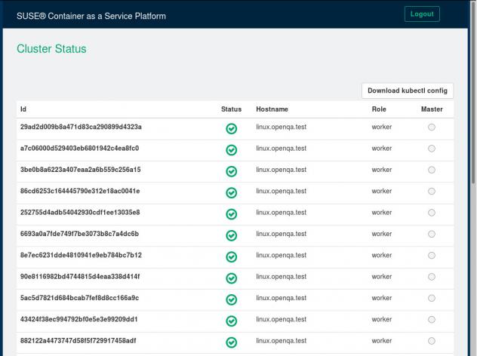The height and width of the screenshot is (356, 477).
Task: Choose node 86cd6253c164445790e312e18ac0041e as master
Action: 432,192
